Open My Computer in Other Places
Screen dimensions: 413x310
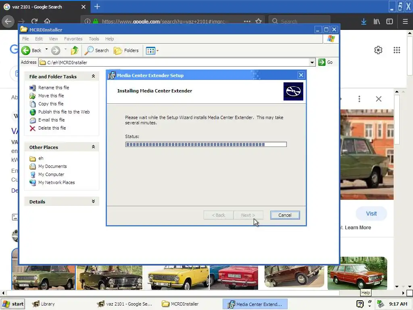point(51,174)
